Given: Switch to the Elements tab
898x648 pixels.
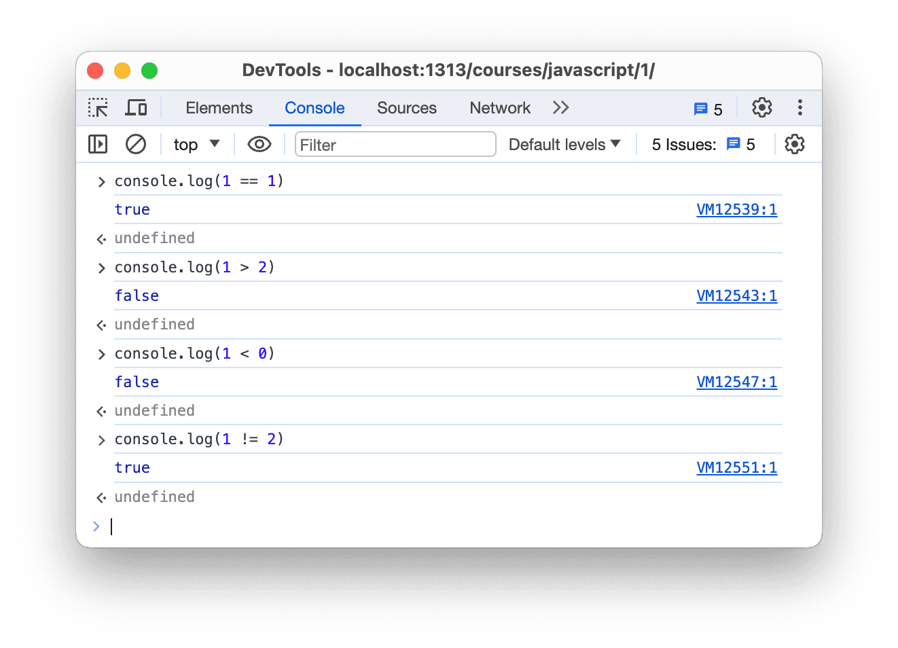Looking at the screenshot, I should [x=219, y=108].
